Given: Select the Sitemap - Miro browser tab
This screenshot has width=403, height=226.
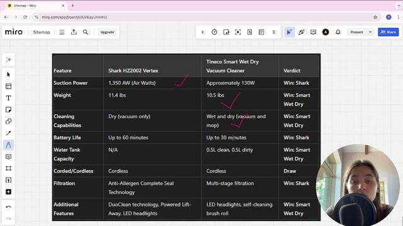Looking at the screenshot, I should click(36, 6).
